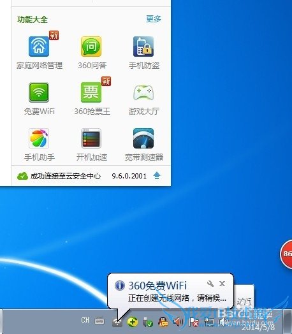Click the 功能大全 section heading
Image resolution: width=292 pixels, height=334 pixels.
point(33,20)
